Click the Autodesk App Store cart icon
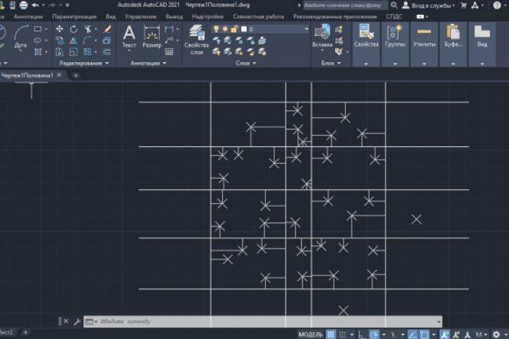The width and height of the screenshot is (509, 339). pyautogui.click(x=464, y=5)
